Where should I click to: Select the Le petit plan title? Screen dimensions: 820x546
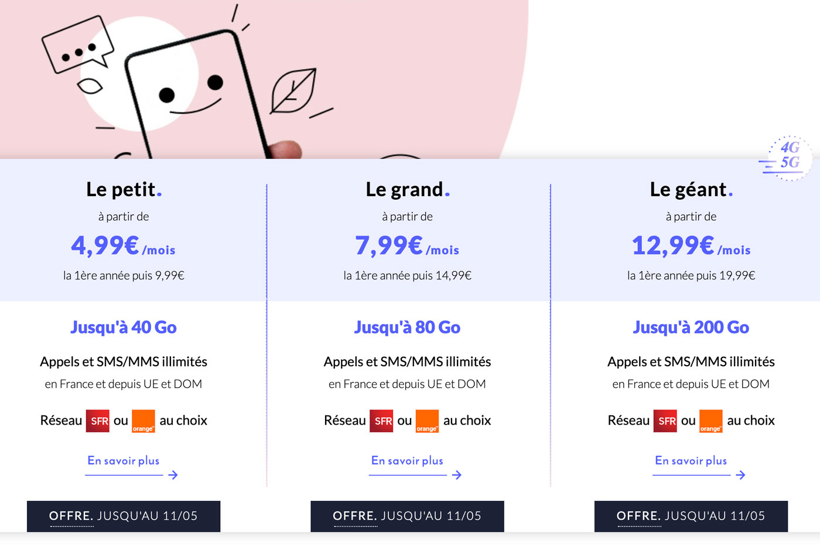(124, 189)
